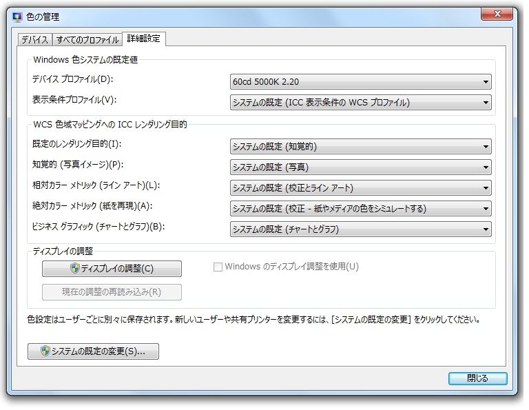Expand the ビジネス グラフィック dropdown
This screenshot has width=529, height=410.
coord(360,229)
